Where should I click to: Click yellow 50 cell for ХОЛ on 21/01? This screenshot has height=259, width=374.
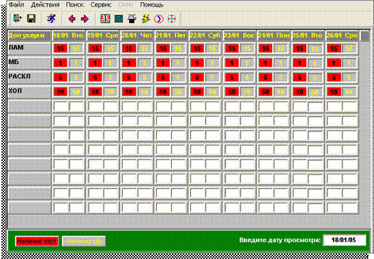click(x=178, y=92)
